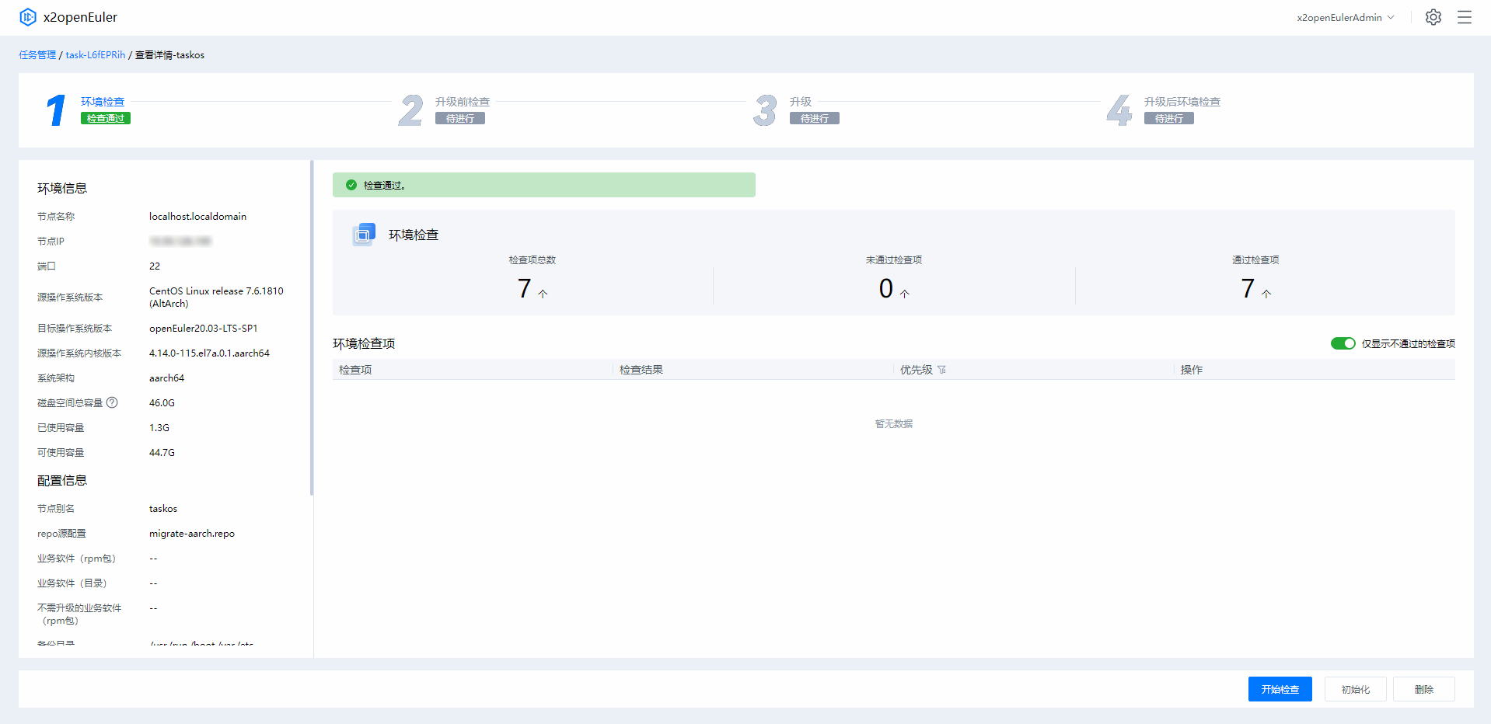
Task: Select step 4 post-upgrade environment check
Action: pos(1182,102)
